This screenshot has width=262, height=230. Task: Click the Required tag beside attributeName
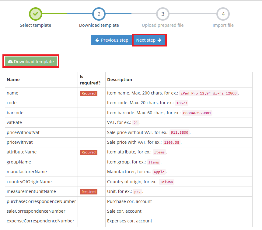[x=88, y=152]
